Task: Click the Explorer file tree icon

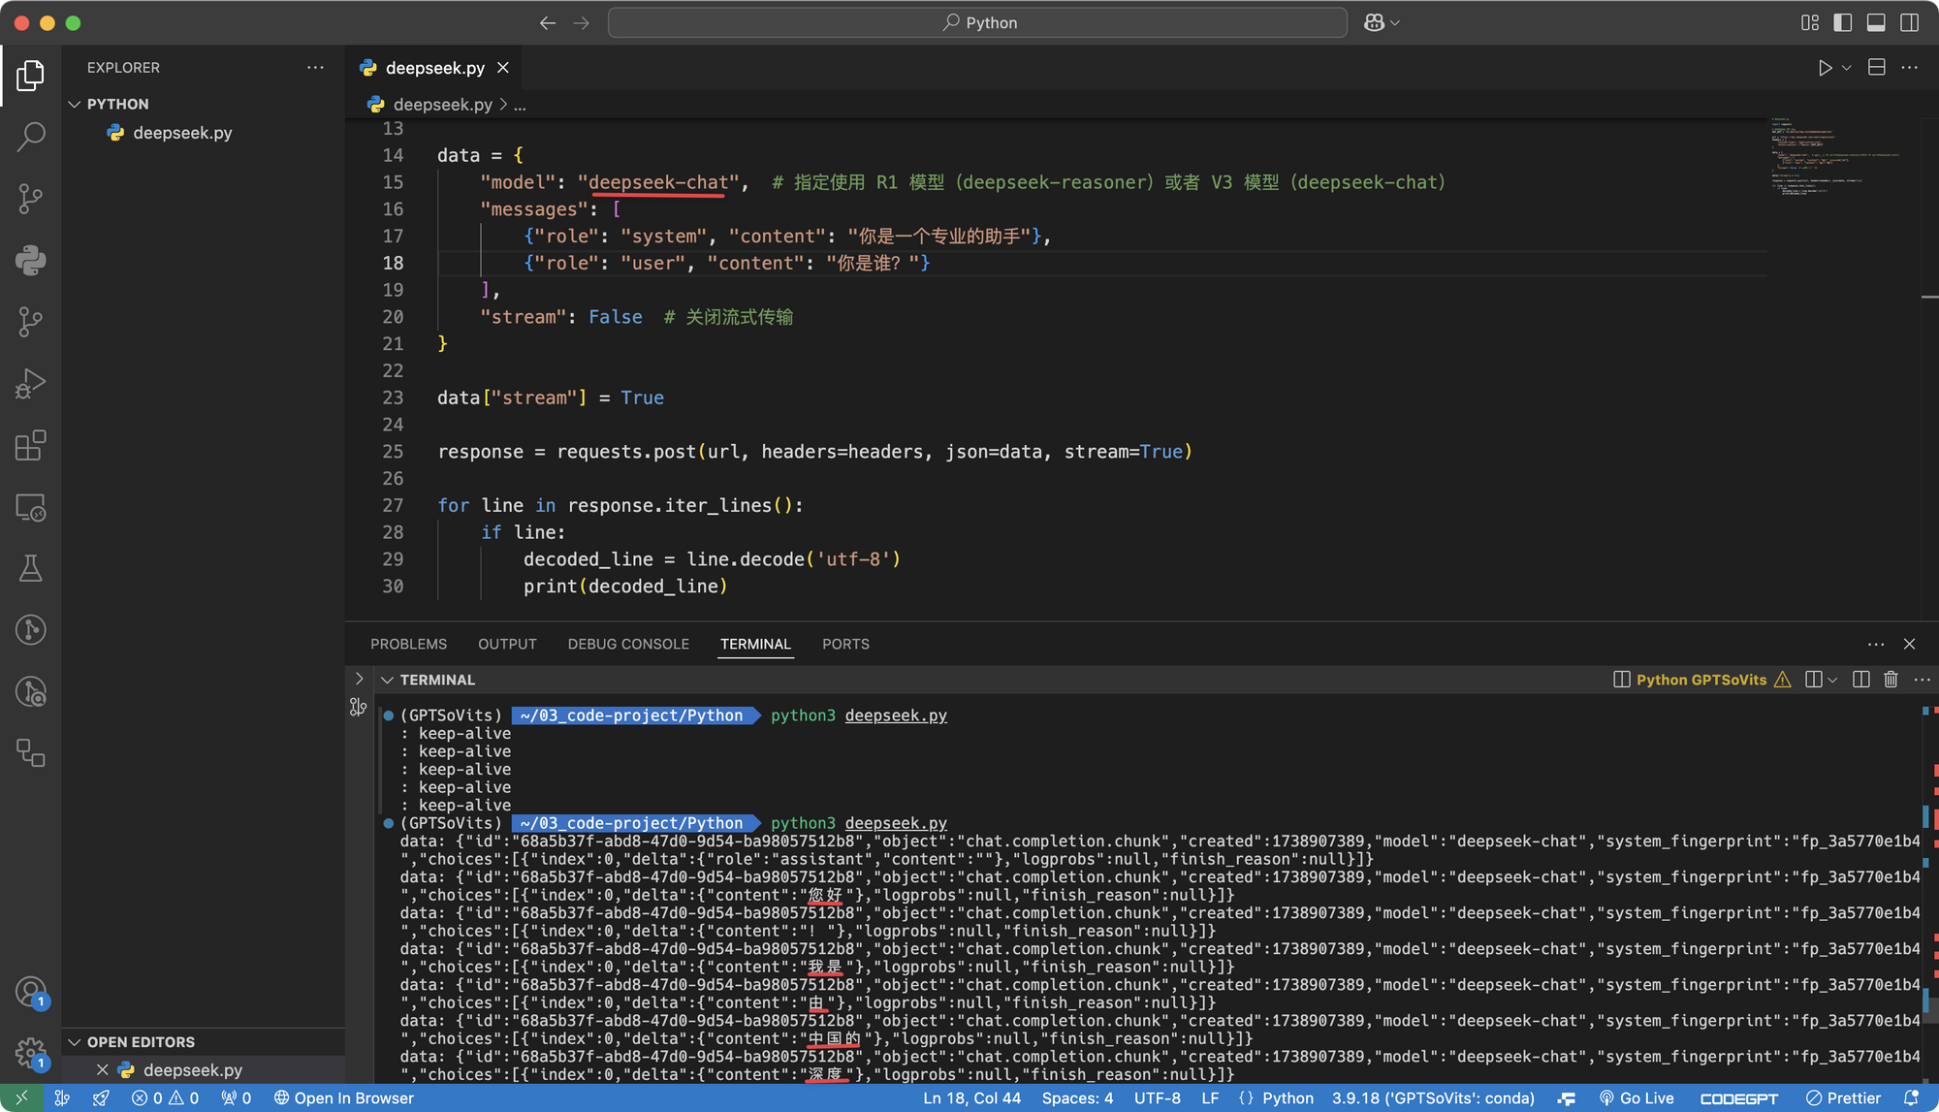Action: coord(29,72)
